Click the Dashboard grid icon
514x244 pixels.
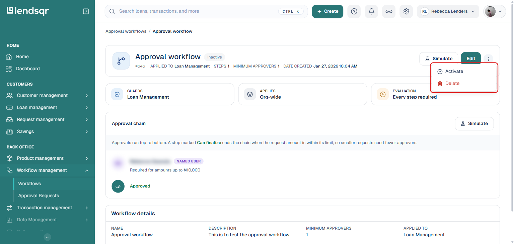[9, 69]
